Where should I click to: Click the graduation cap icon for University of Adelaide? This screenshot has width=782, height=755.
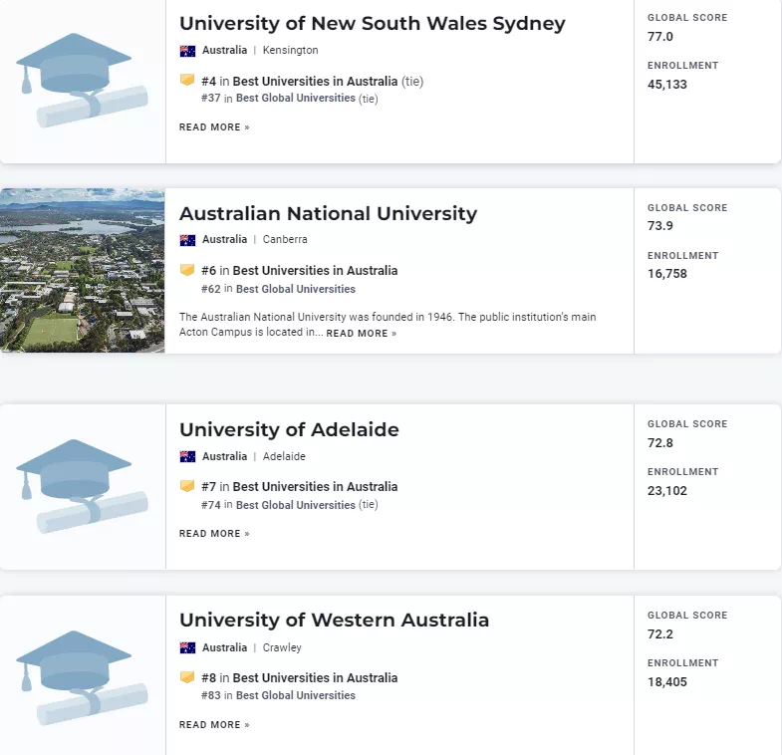(83, 486)
